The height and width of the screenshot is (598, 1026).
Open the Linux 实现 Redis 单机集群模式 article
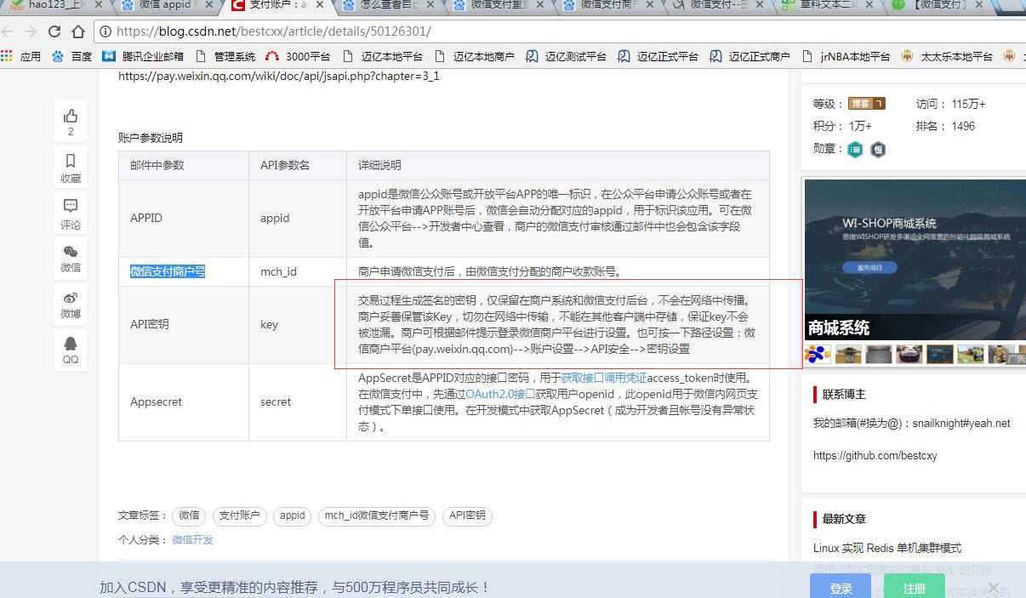pyautogui.click(x=887, y=548)
